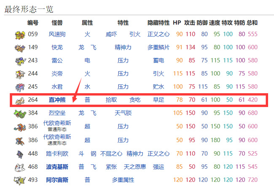Image resolution: width=274 pixels, height=191 pixels.
Task: Click the 超 type of 代欧奇希斯 速度形态
Action: (87, 140)
